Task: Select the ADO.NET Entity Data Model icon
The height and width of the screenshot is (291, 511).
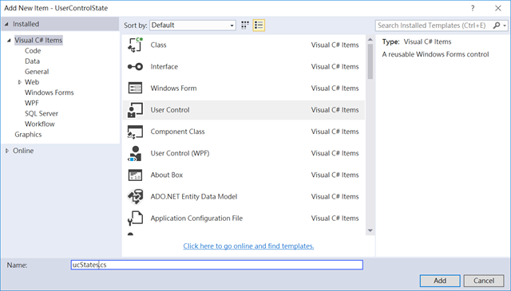Action: [x=135, y=197]
